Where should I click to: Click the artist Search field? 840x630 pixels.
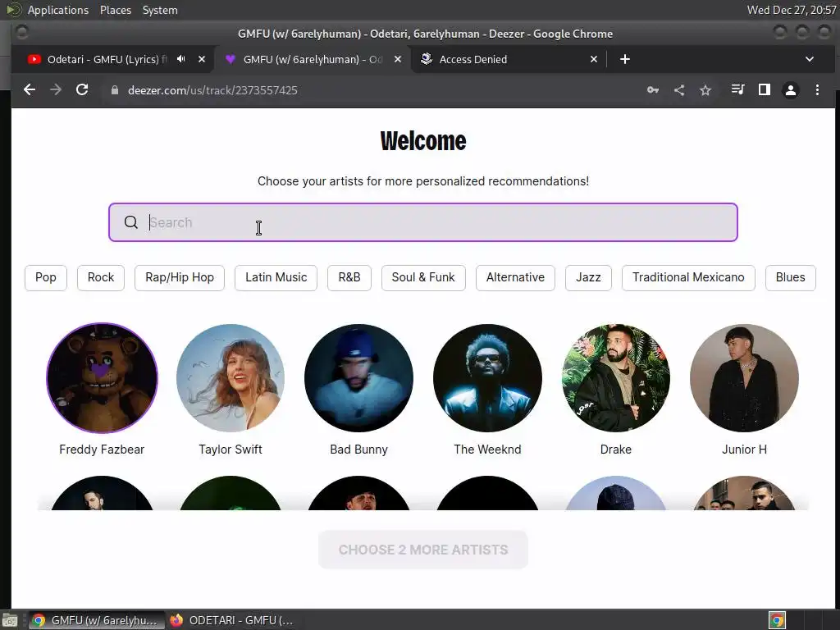[423, 222]
